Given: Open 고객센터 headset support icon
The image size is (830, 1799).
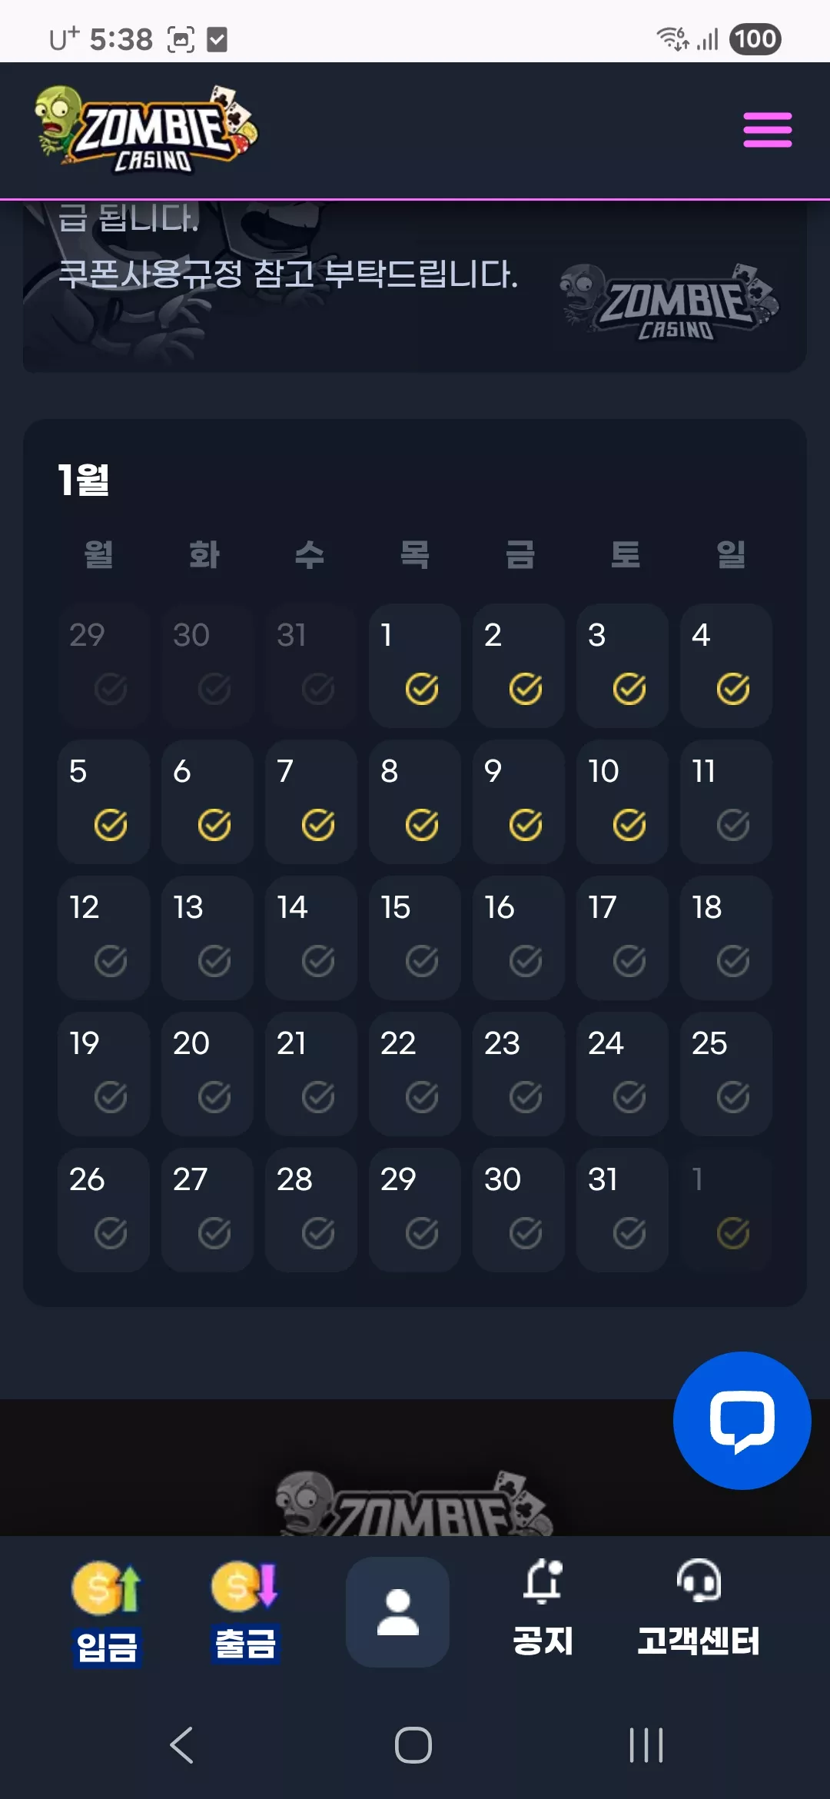Looking at the screenshot, I should point(699,1580).
